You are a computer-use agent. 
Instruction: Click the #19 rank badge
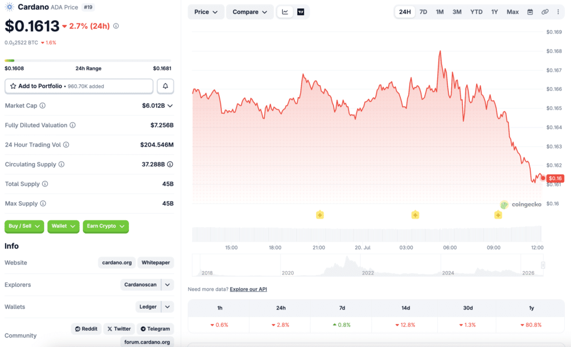click(x=88, y=7)
